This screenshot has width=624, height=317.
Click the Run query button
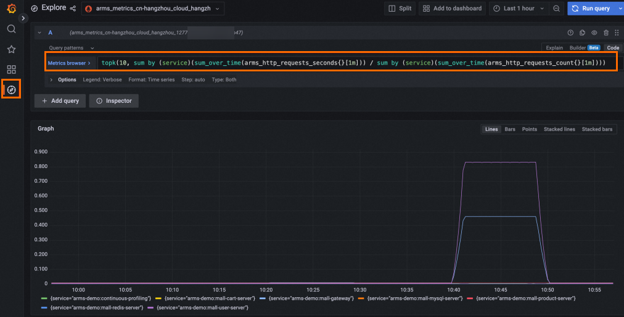[x=591, y=9]
